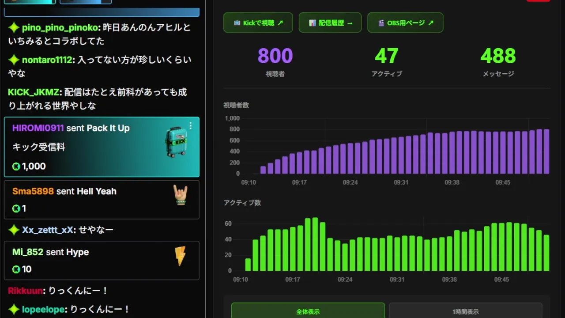Click the 視聴者数 chart title
This screenshot has width=565, height=318.
pyautogui.click(x=236, y=105)
